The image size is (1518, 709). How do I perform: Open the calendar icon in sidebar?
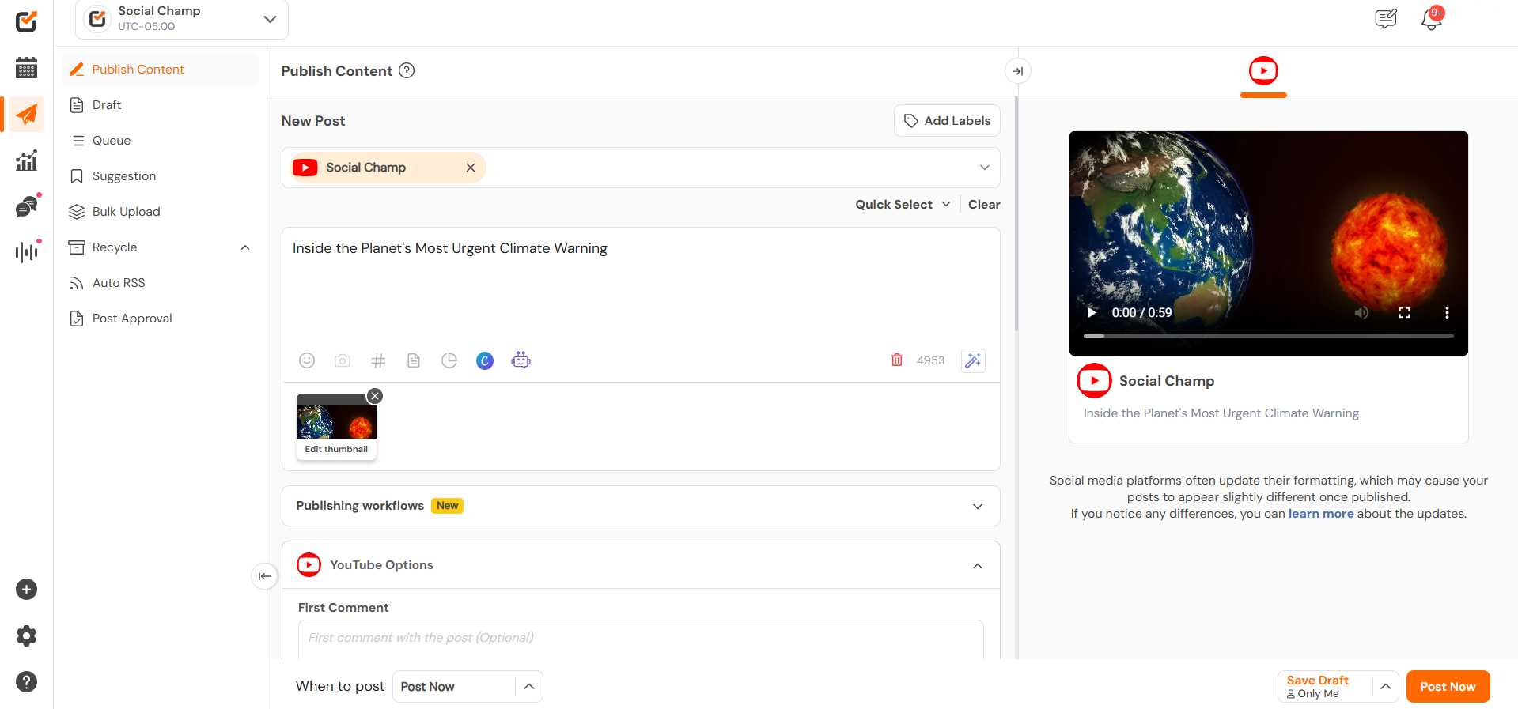[26, 68]
